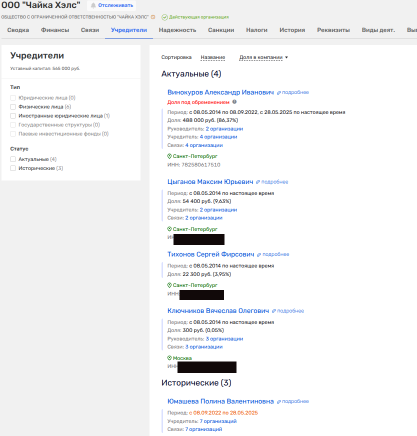Toggle the Исторические status checkbox
This screenshot has height=436, width=417.
pos(13,168)
